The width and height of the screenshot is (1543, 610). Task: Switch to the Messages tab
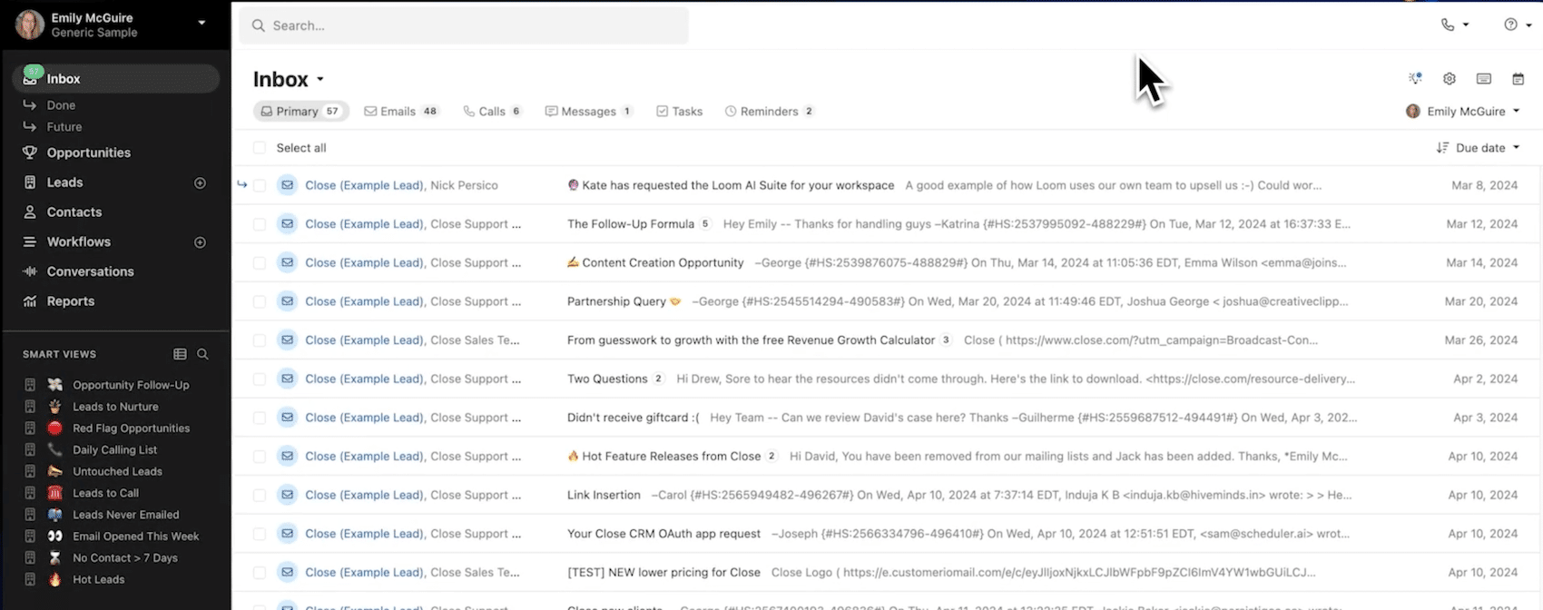(x=589, y=112)
